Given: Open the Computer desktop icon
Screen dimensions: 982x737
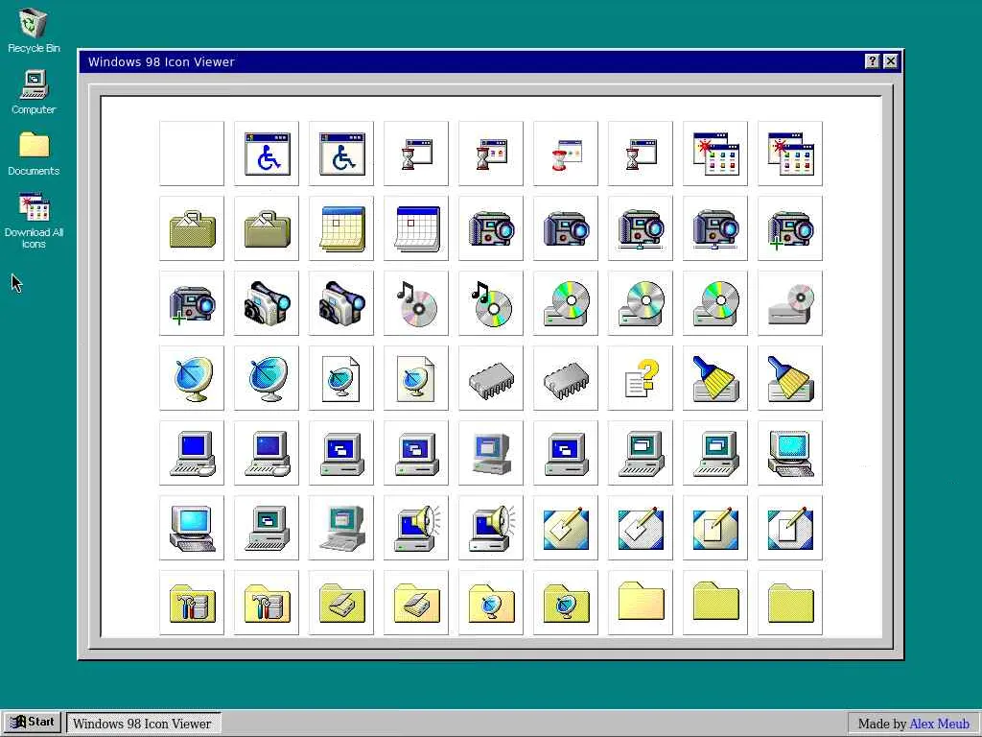Looking at the screenshot, I should coord(34,92).
